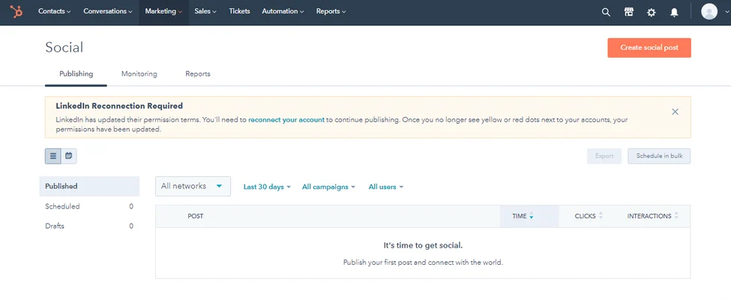The width and height of the screenshot is (731, 300).
Task: Select Published in the sidebar
Action: pyautogui.click(x=89, y=186)
